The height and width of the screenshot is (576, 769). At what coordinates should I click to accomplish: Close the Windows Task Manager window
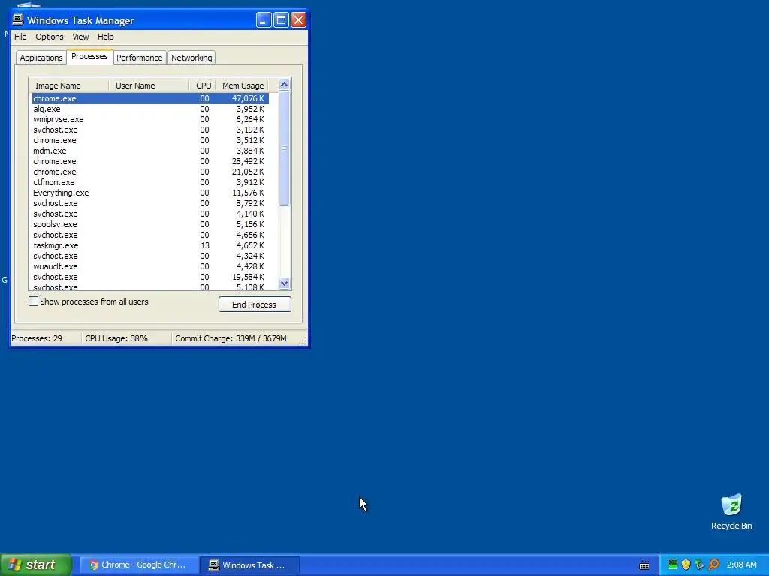point(298,20)
